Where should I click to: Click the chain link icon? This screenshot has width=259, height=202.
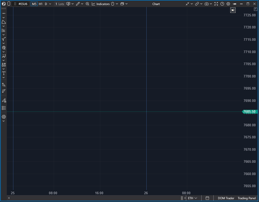[x=197, y=4]
